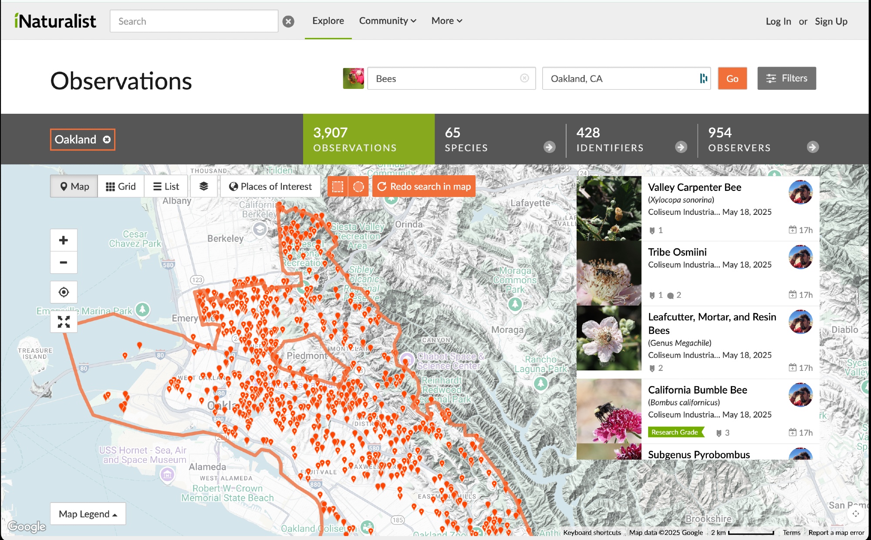
Task: Find my current location on map
Action: 64,292
